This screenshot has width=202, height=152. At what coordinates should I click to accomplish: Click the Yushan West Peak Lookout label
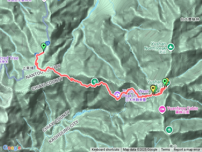pyautogui.click(x=135, y=93)
